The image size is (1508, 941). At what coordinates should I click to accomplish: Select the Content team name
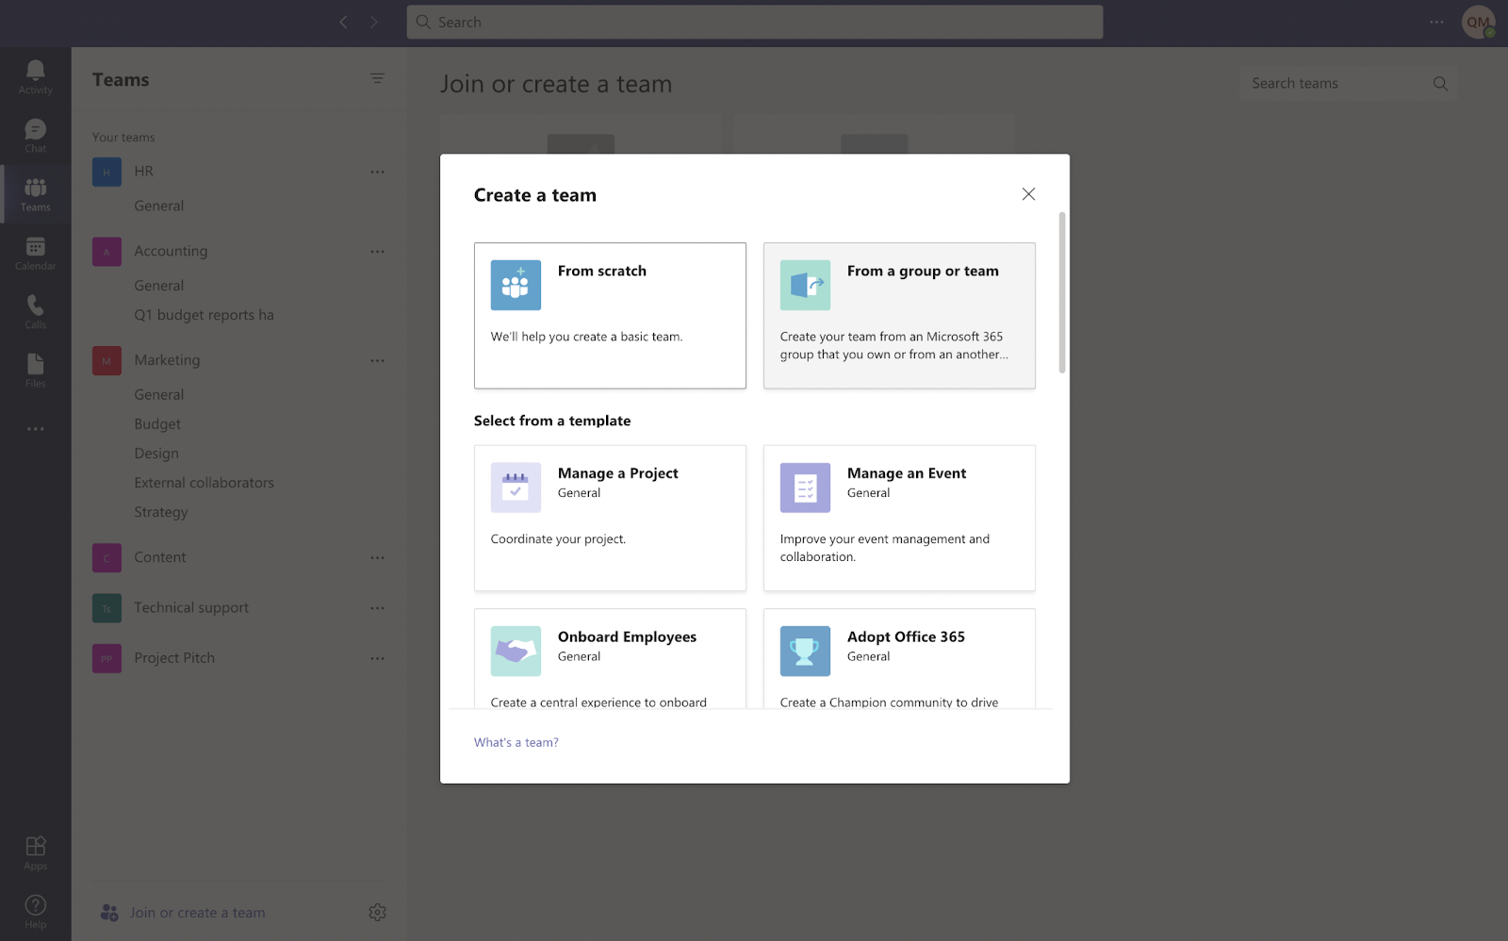point(160,557)
